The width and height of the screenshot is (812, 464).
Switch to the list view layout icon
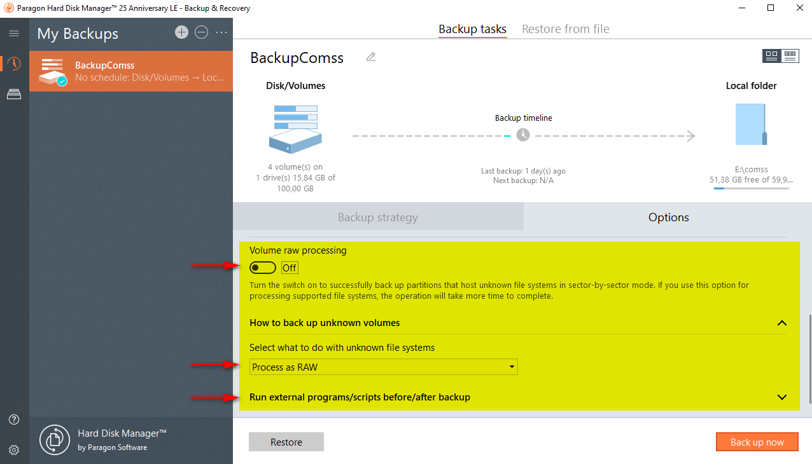click(790, 56)
